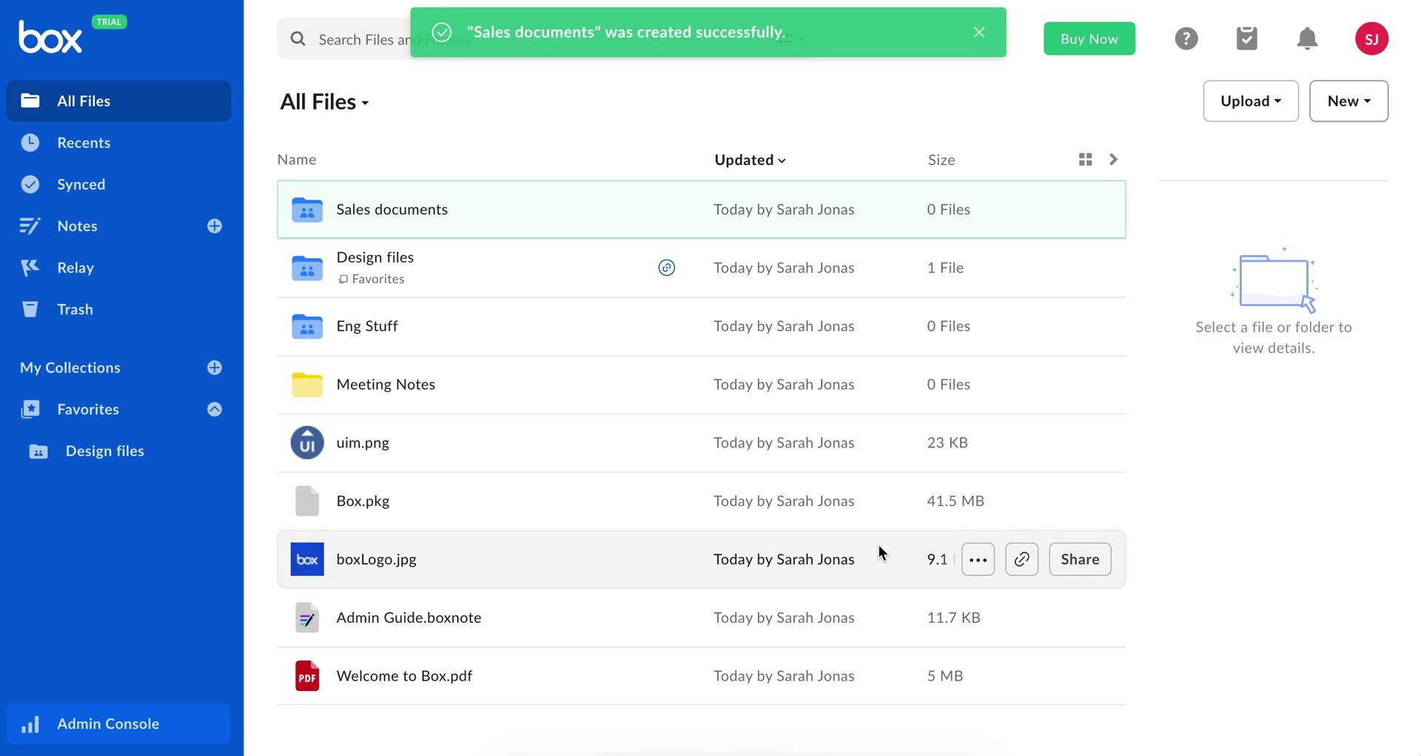This screenshot has width=1421, height=756.
Task: Open the New dropdown
Action: click(x=1348, y=101)
